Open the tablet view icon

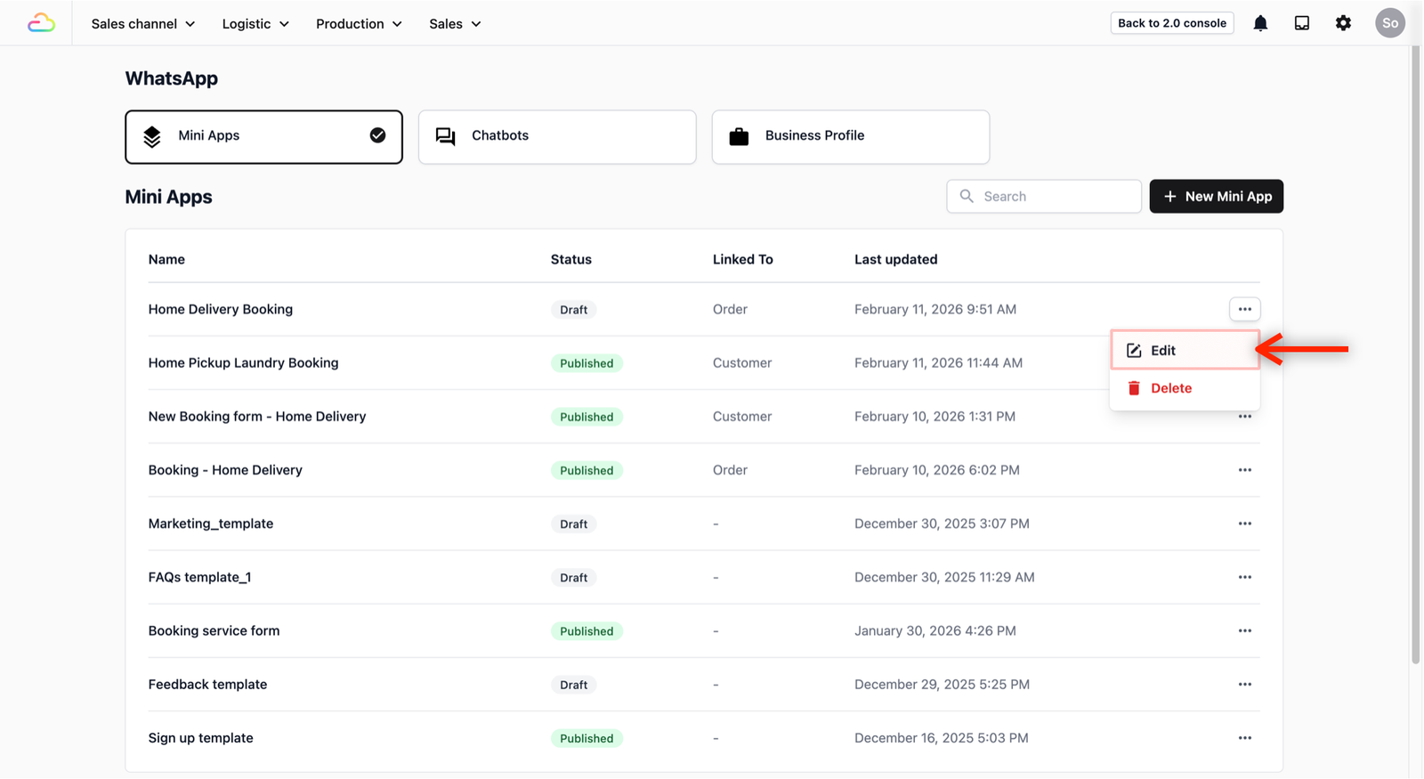coord(1302,23)
